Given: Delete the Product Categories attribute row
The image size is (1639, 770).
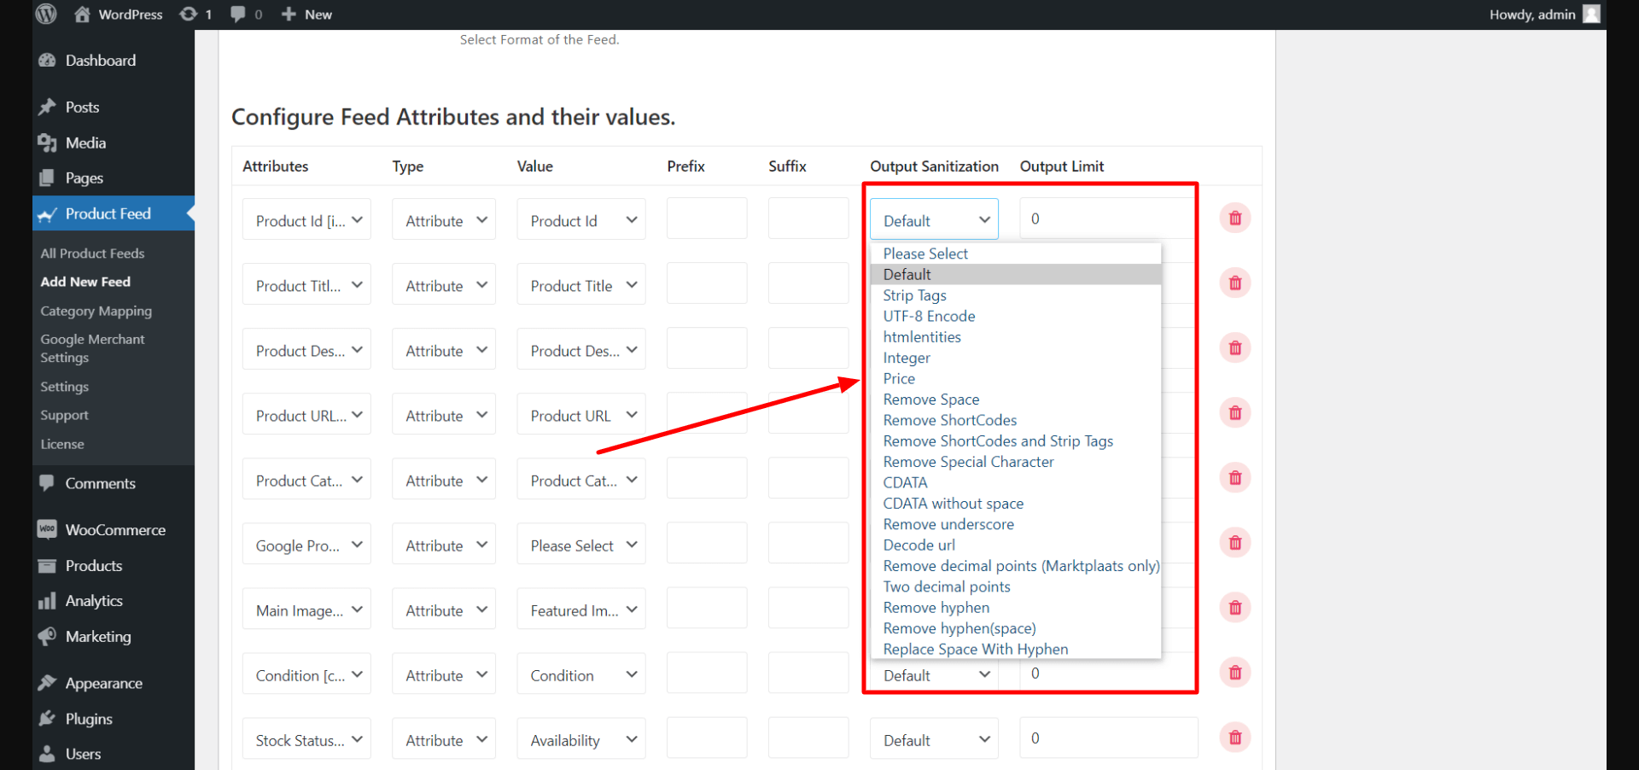Looking at the screenshot, I should point(1235,478).
